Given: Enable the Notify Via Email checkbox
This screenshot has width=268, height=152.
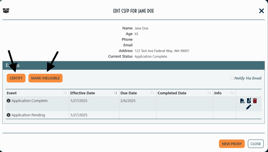Looking at the screenshot, I should pyautogui.click(x=232, y=78).
